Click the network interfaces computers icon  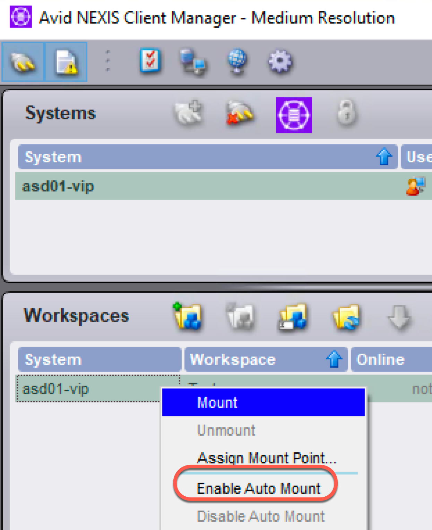(193, 62)
